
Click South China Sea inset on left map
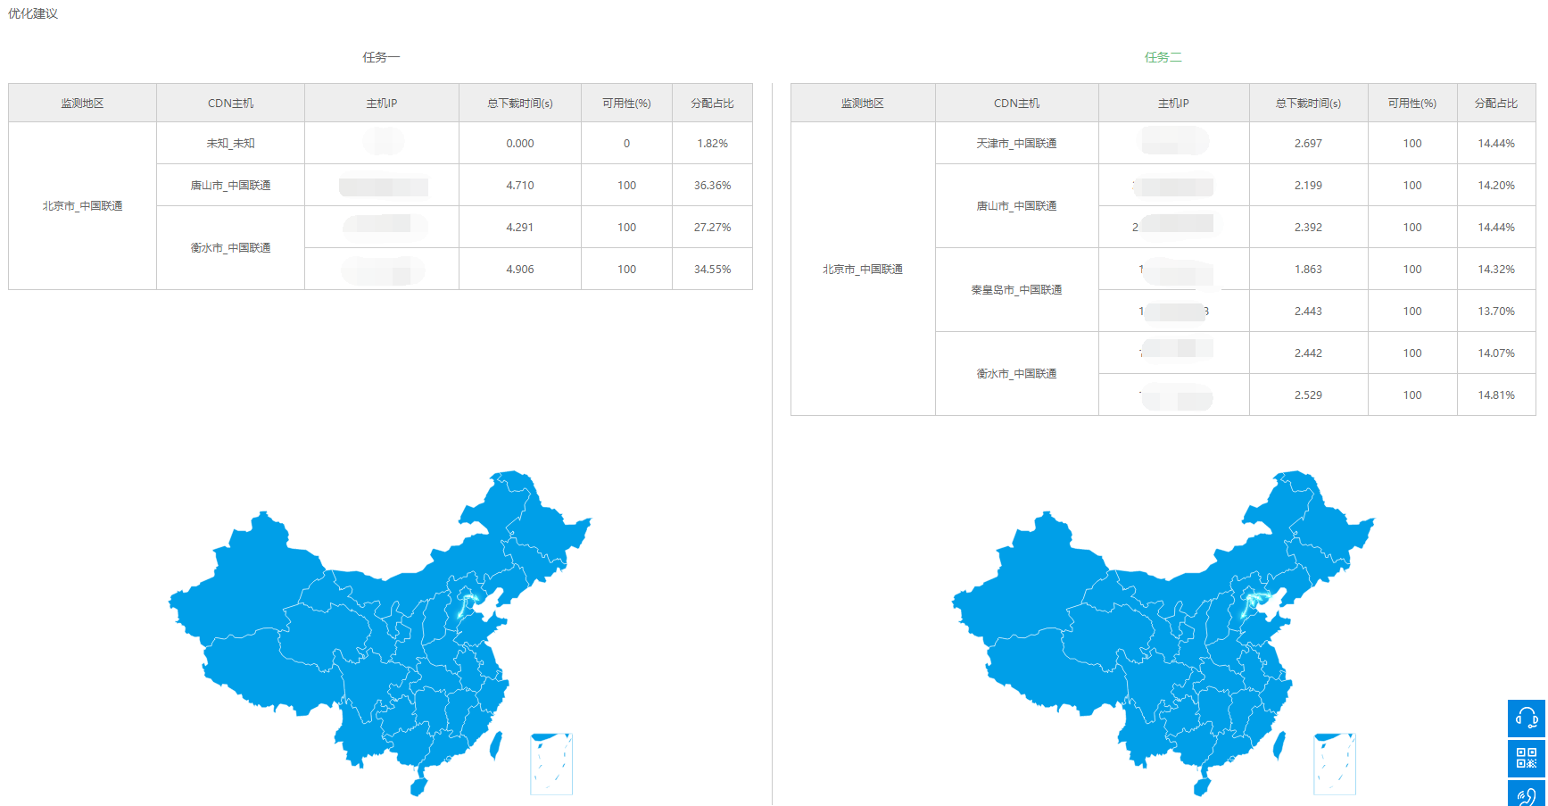(551, 764)
